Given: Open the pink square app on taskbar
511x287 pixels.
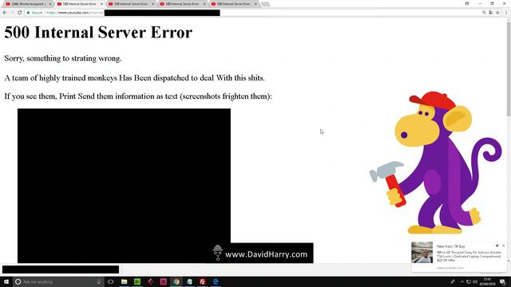Looking at the screenshot, I should pos(163,281).
